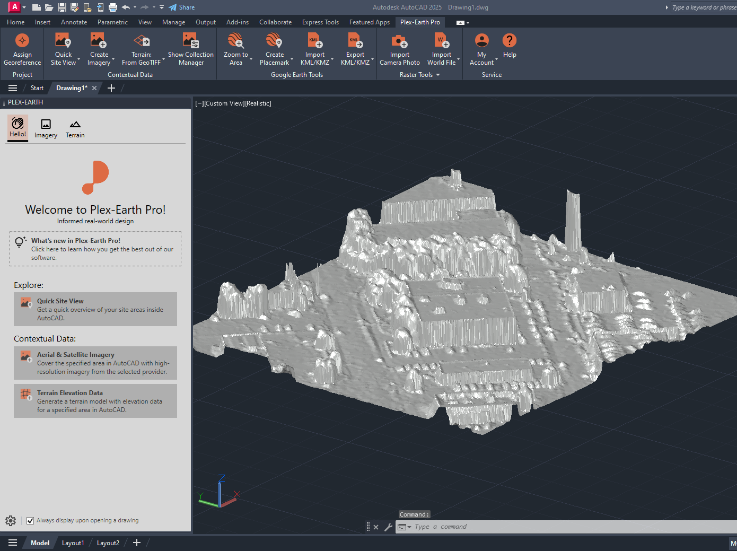This screenshot has height=551, width=737.
Task: Open Plex-Earth panel settings gear
Action: [11, 521]
